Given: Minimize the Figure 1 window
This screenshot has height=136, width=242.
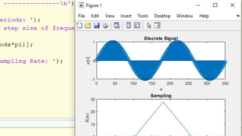Looking at the screenshot, I should (x=198, y=5).
